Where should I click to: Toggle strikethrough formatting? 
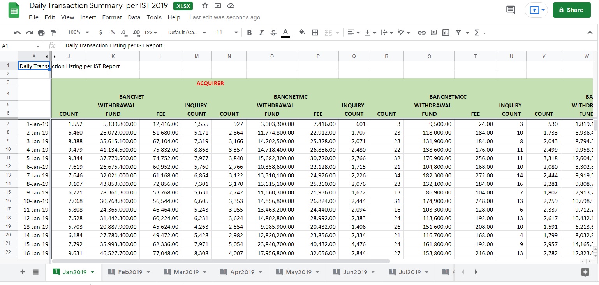click(x=273, y=33)
